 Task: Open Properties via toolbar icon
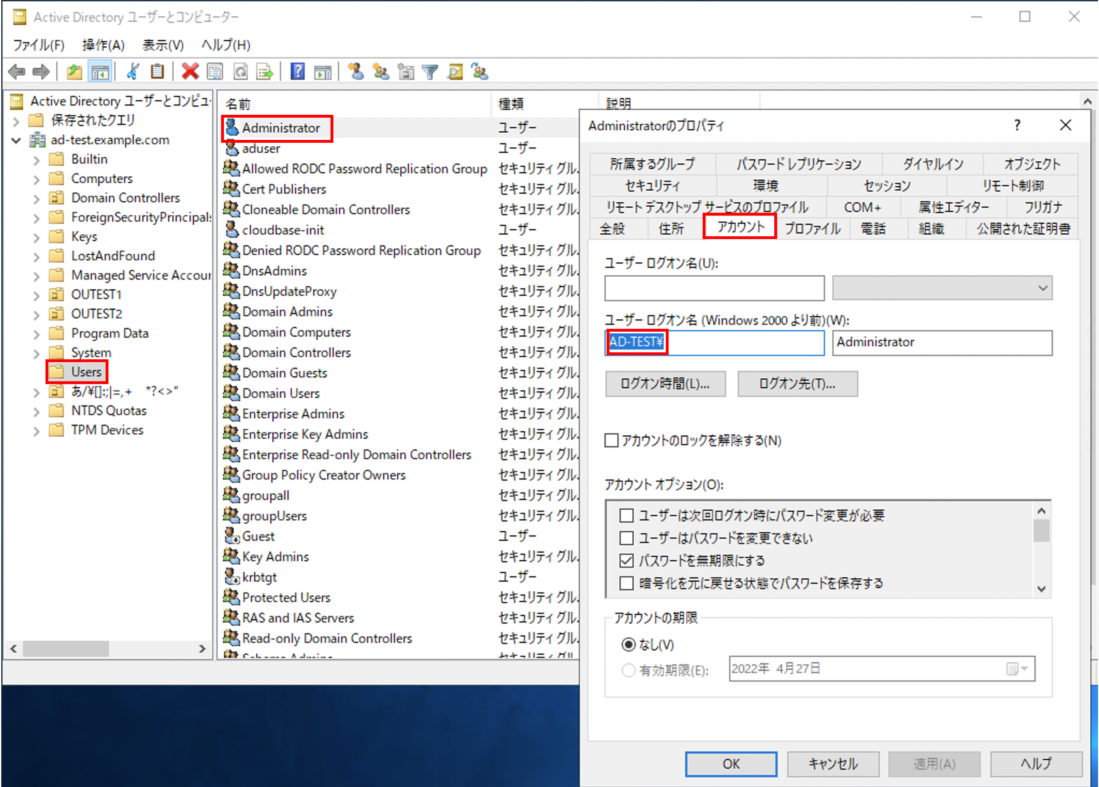[215, 72]
